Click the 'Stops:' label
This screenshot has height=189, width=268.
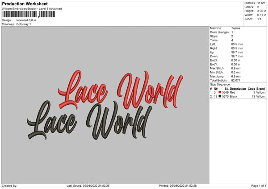coord(214,37)
